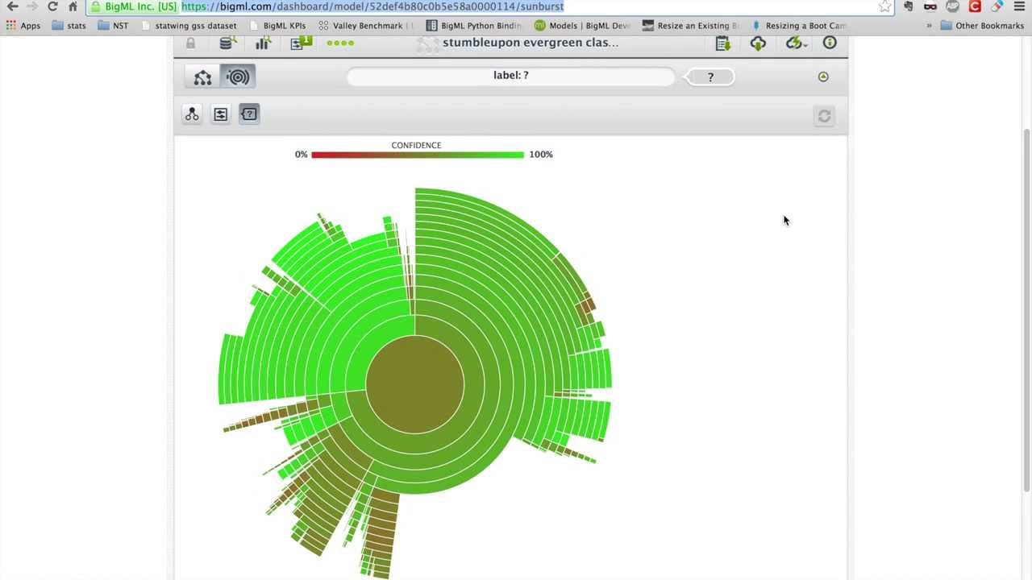1032x580 pixels.
Task: Reload the page with the browser refresh icon
Action: tap(52, 6)
